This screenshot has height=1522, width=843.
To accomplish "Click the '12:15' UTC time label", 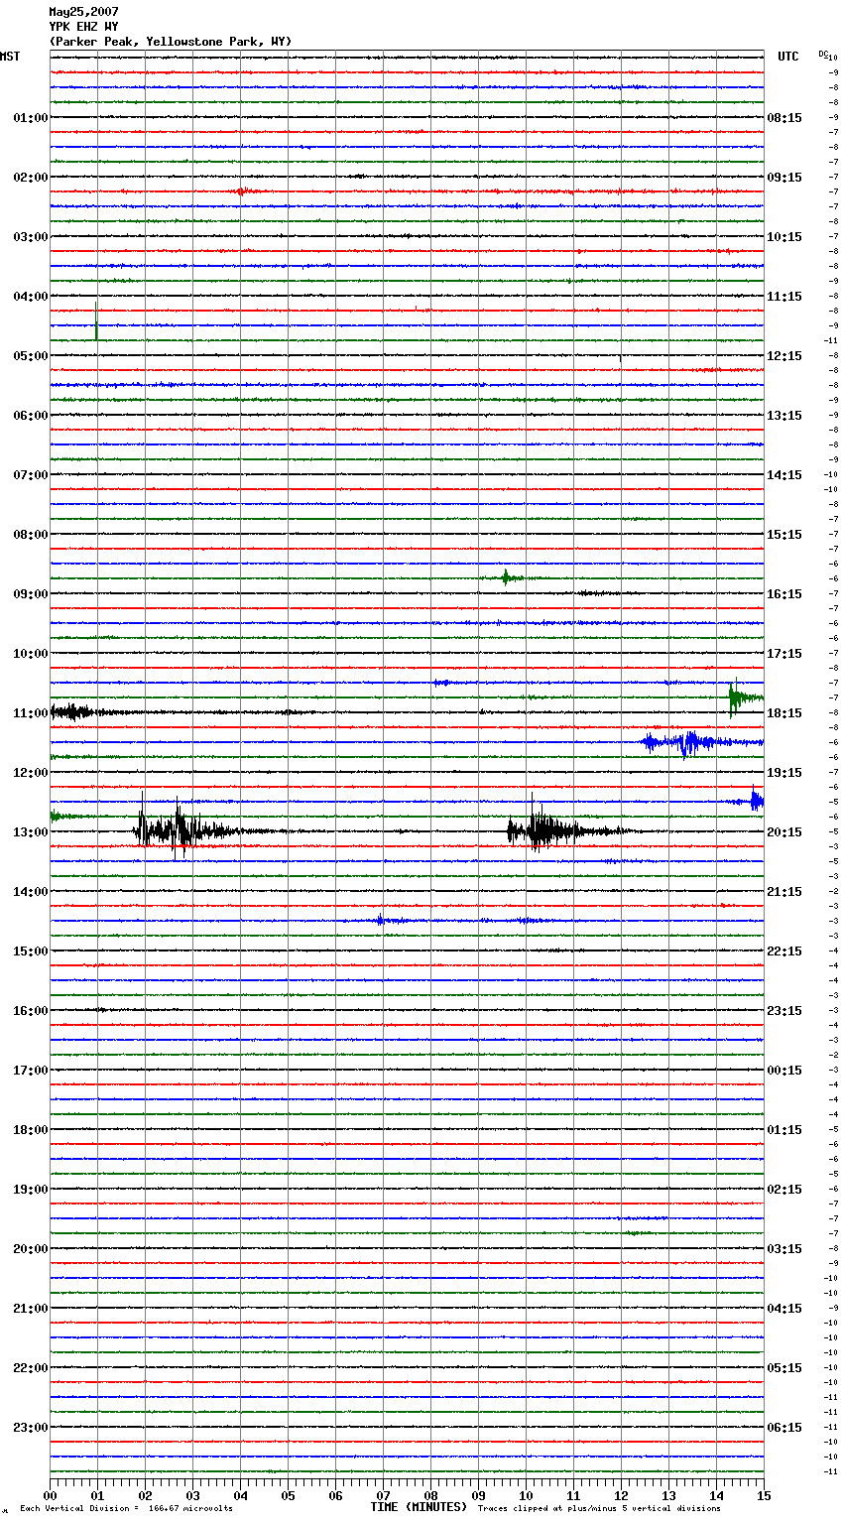I will point(784,356).
